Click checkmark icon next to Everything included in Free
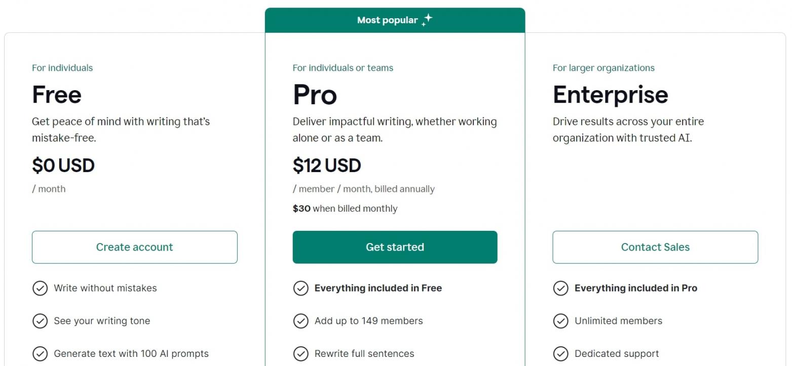This screenshot has height=366, width=792. pyautogui.click(x=300, y=288)
